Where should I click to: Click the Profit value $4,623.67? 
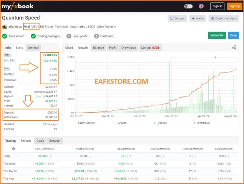click(51, 101)
